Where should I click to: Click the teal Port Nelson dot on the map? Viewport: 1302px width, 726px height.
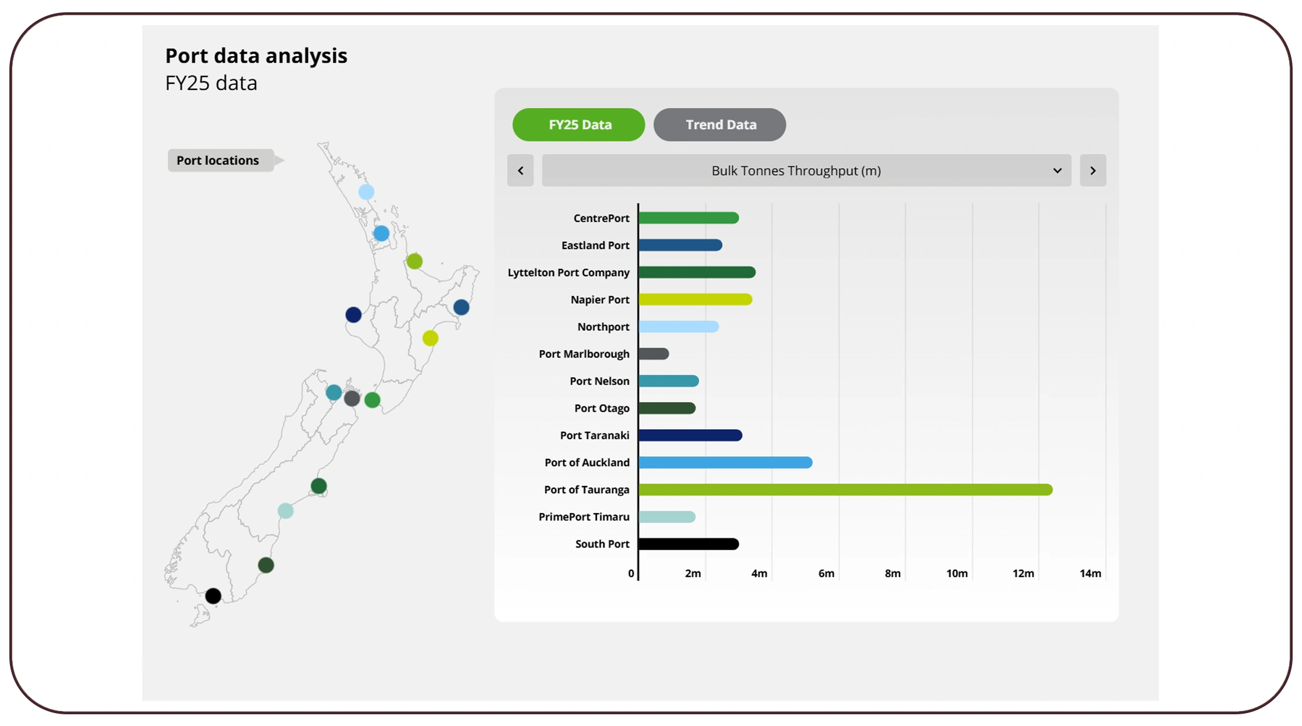pyautogui.click(x=334, y=391)
